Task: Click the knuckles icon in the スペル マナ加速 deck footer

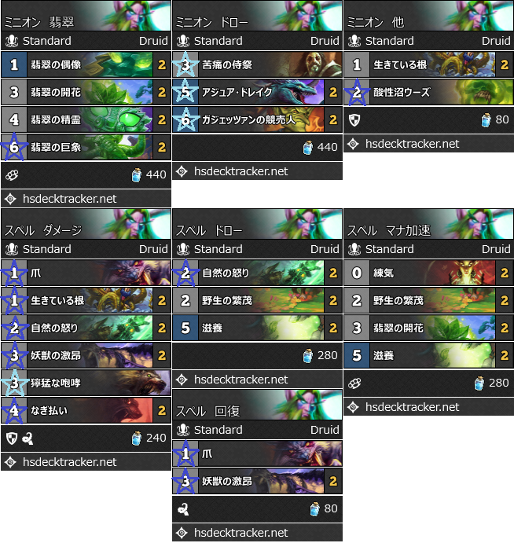Action: pyautogui.click(x=354, y=383)
